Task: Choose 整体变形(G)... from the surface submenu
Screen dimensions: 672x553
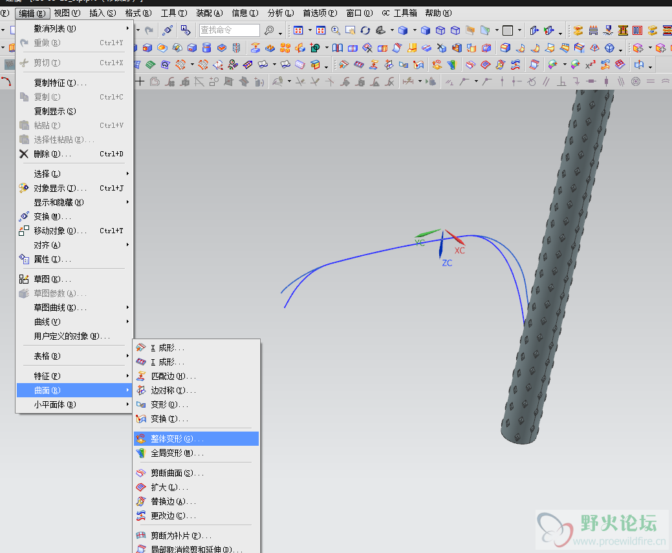Action: coord(196,439)
